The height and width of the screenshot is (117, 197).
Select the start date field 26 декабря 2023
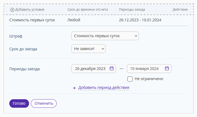pyautogui.click(x=94, y=69)
